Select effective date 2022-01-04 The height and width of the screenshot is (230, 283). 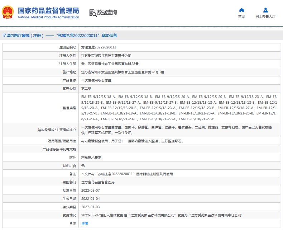90,199
